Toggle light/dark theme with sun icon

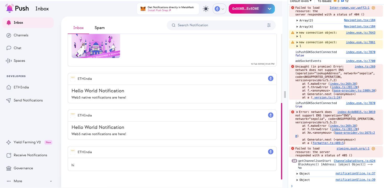(x=206, y=9)
